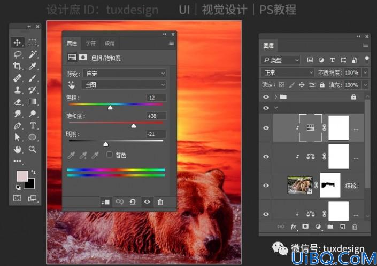The image size is (377, 266).
Task: Select the bear layer photo thumbnail
Action: pyautogui.click(x=300, y=186)
